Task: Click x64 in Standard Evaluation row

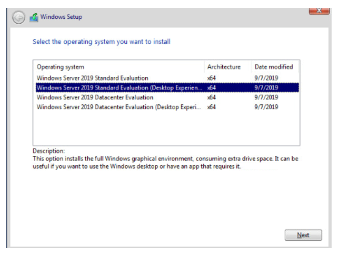Action: point(212,78)
